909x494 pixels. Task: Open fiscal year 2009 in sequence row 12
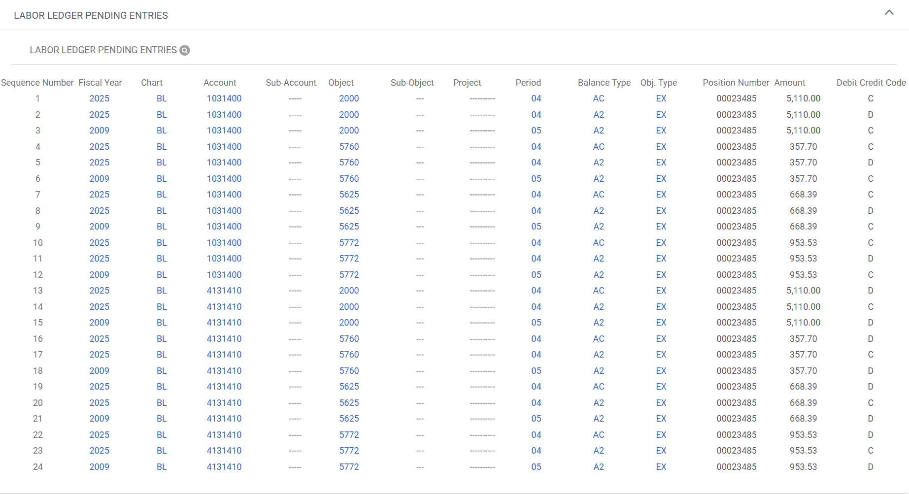(99, 275)
